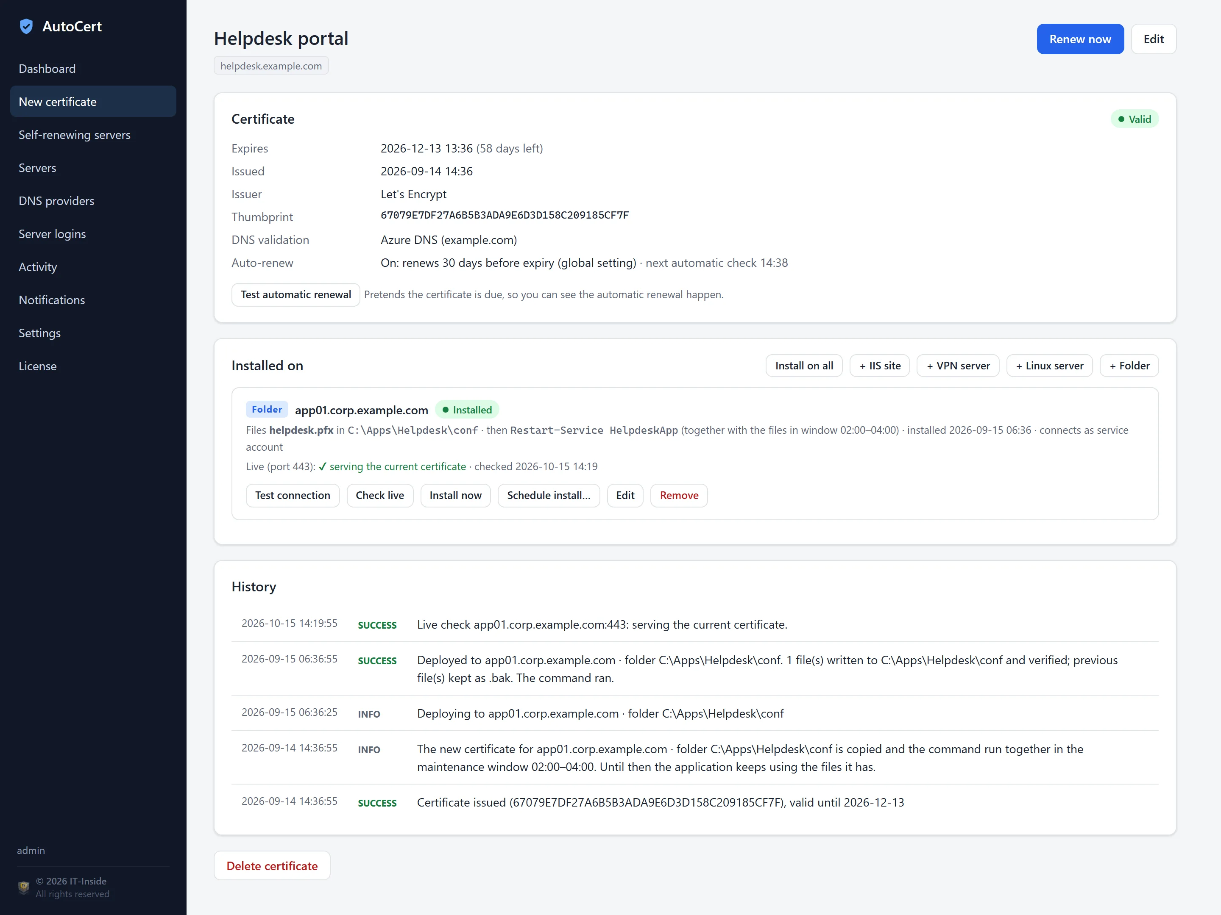1221x915 pixels.
Task: Add a Folder target
Action: (x=1129, y=366)
